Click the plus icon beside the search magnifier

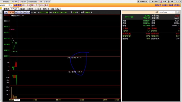tap(12, 5)
